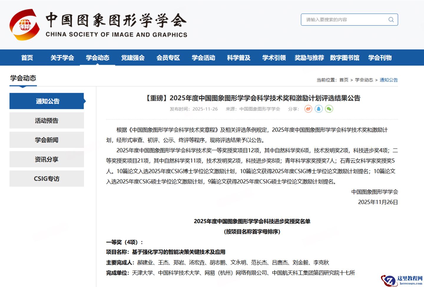424x287 pixels.
Task: Open 科学普及 navigation item
Action: pyautogui.click(x=239, y=58)
